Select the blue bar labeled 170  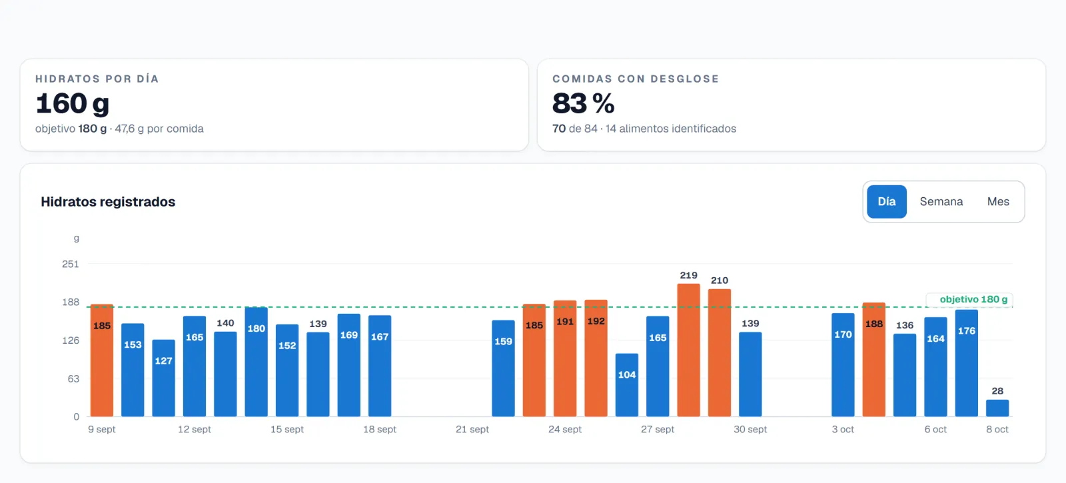[843, 365]
